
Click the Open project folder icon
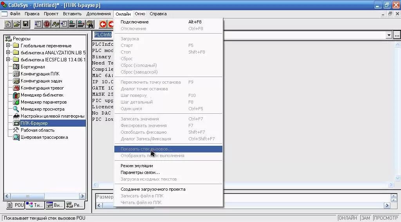point(16,24)
